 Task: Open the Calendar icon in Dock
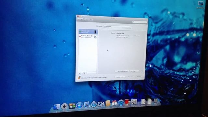[x=114, y=103]
